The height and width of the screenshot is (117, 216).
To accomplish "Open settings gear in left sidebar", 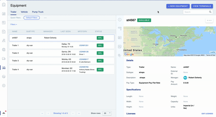I will point(4,85).
